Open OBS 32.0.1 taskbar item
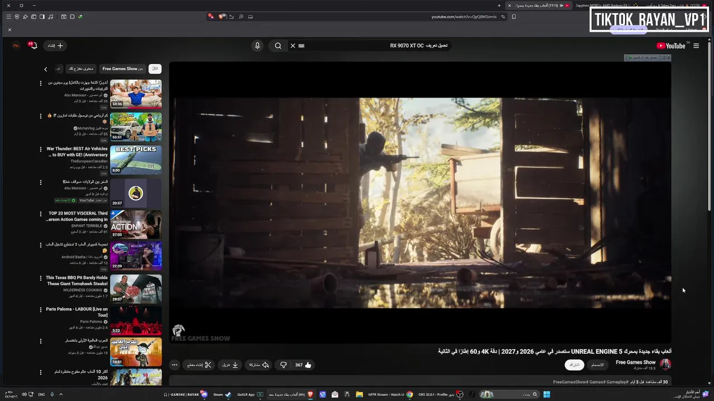This screenshot has height=401, width=714. (441, 394)
